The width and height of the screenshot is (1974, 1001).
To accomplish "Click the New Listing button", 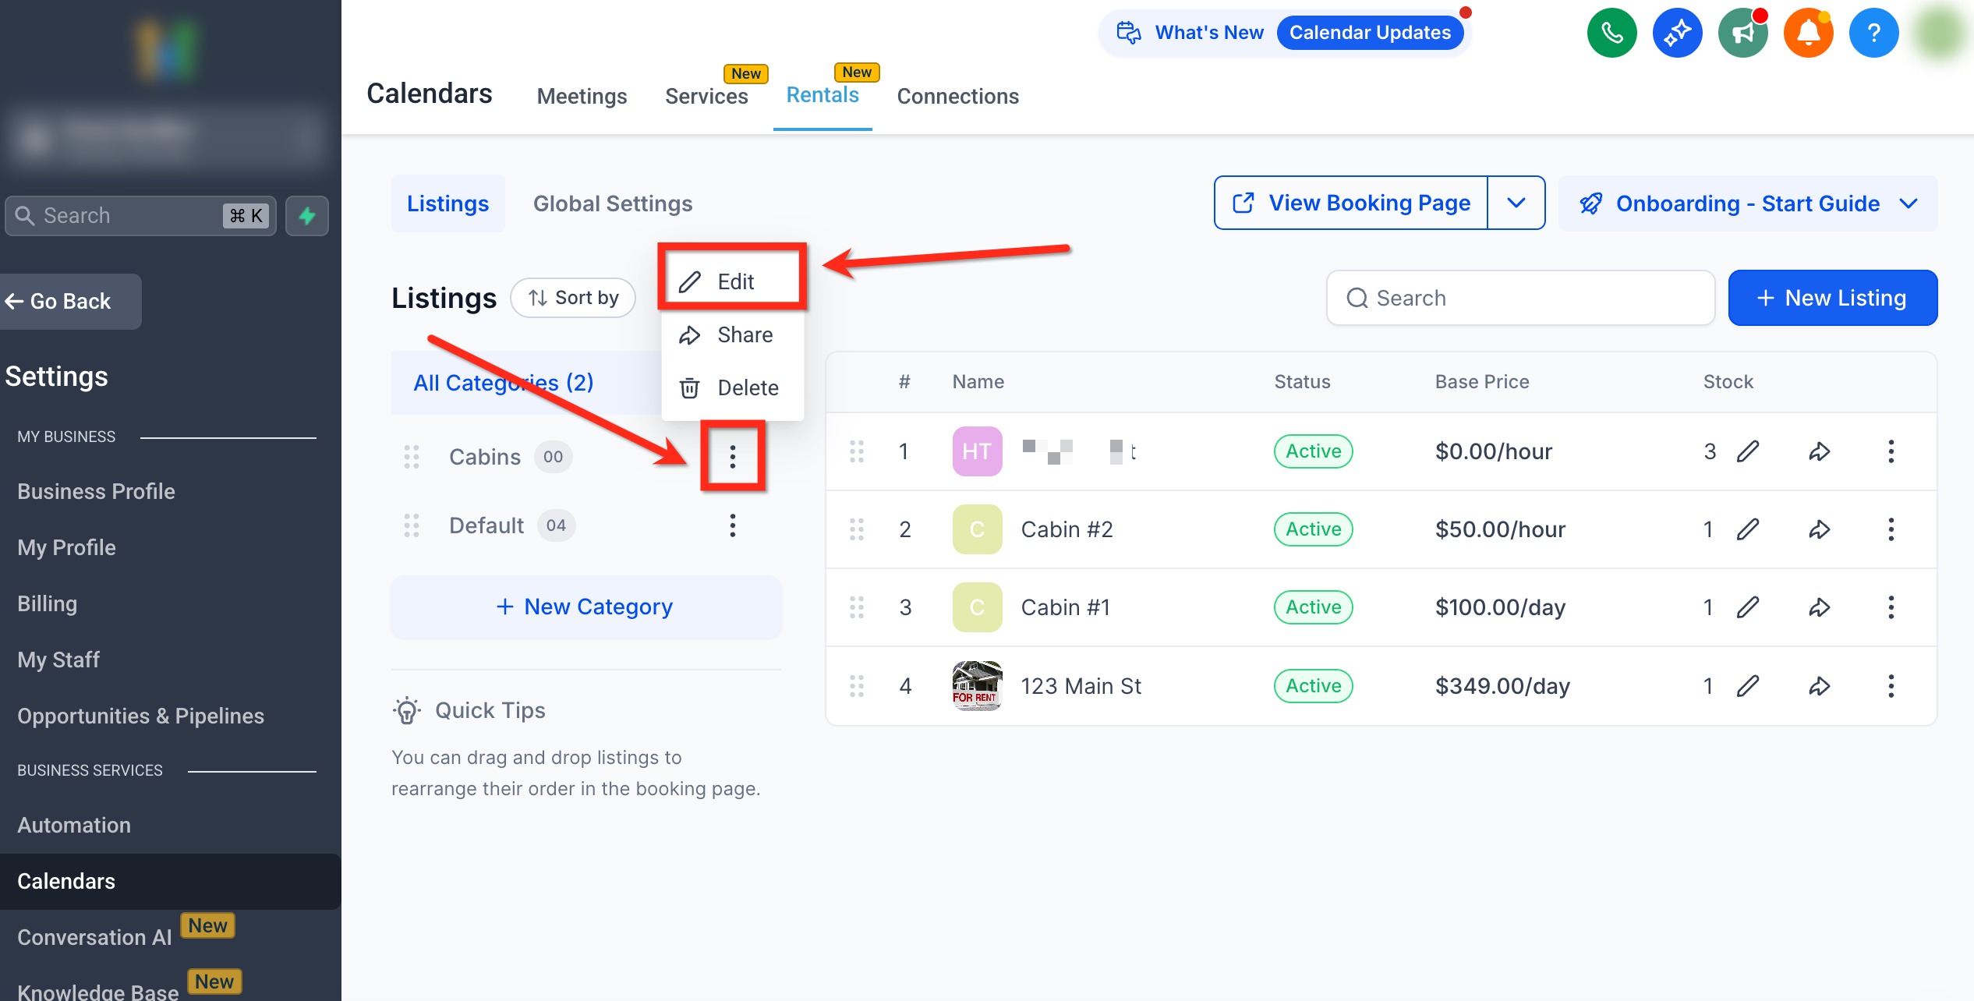I will [1832, 298].
